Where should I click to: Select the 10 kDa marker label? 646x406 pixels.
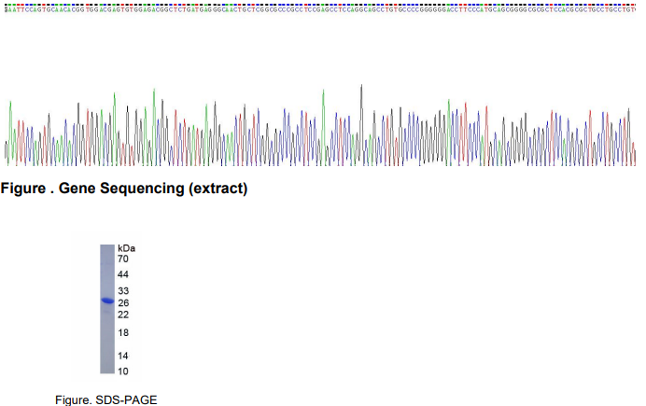123,371
